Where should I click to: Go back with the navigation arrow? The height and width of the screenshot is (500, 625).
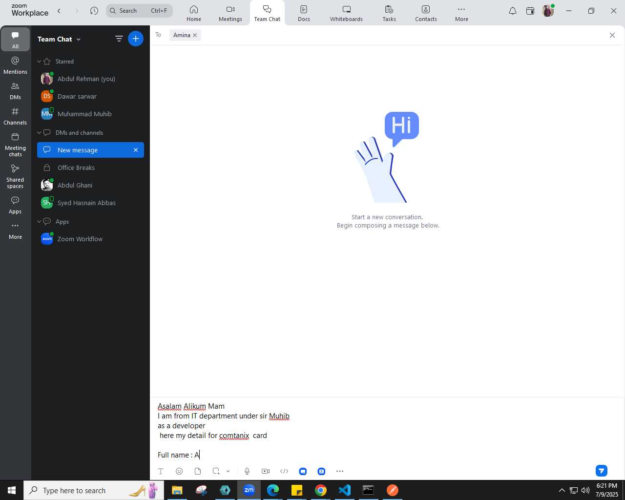coord(59,11)
